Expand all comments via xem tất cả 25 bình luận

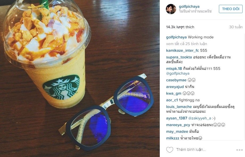tap(187, 44)
